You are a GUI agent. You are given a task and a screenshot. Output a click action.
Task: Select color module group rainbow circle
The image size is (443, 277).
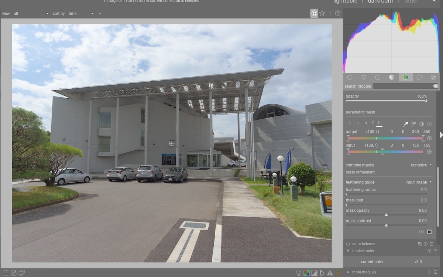pyautogui.click(x=405, y=77)
